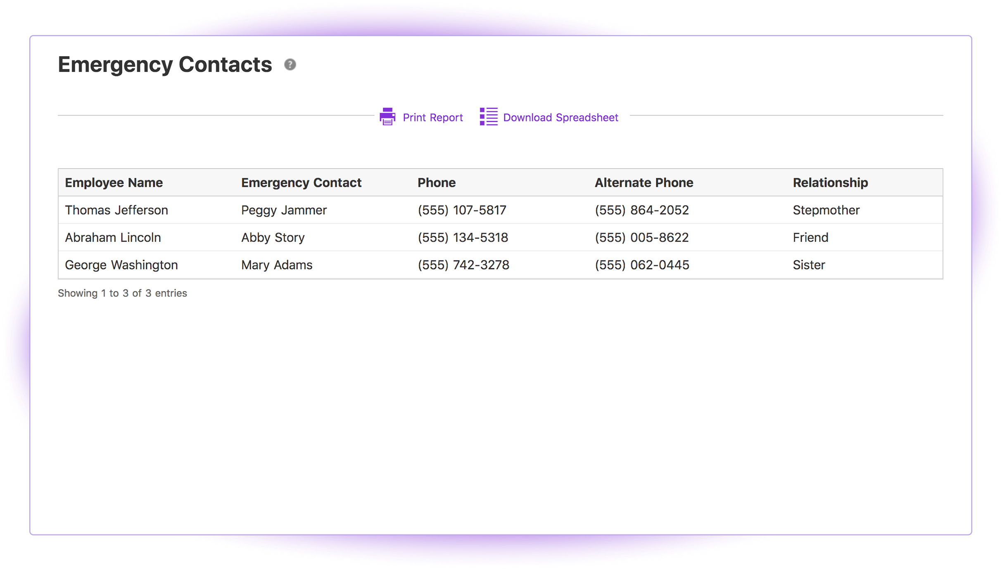Click the Peggy Jammer contact cell
This screenshot has height=570, width=1002.
(284, 210)
